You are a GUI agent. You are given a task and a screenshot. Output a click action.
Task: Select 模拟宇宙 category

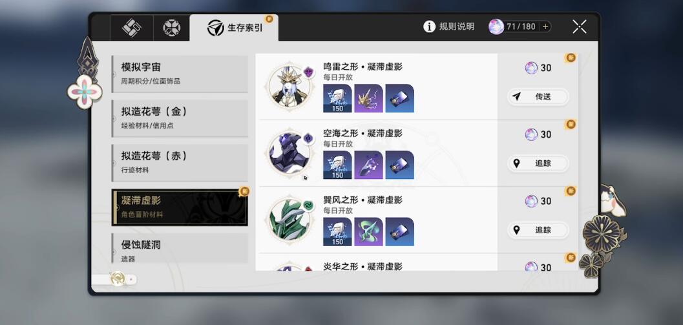point(180,74)
